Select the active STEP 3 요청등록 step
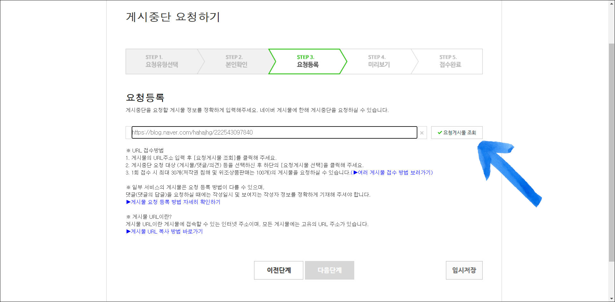 coord(307,61)
